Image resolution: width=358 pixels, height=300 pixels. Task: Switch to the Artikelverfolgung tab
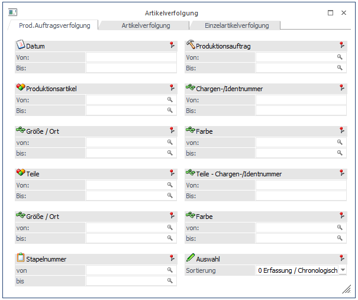tap(146, 25)
